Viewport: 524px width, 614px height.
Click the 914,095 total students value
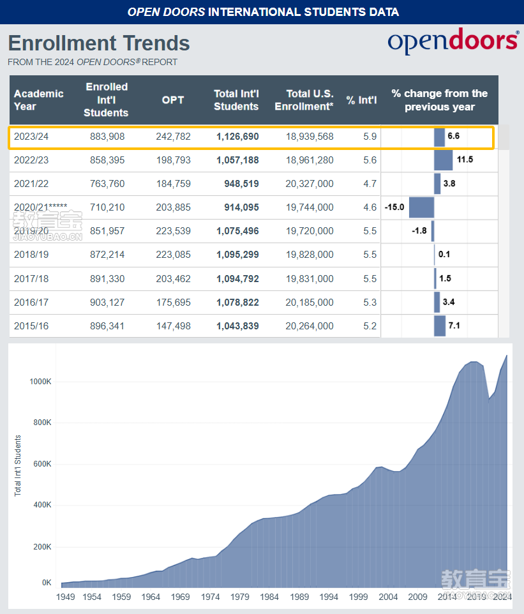point(241,207)
